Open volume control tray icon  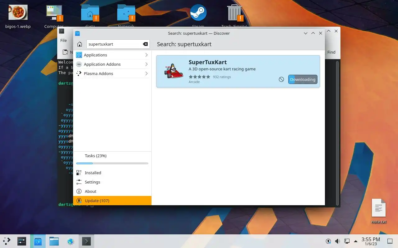click(x=338, y=241)
